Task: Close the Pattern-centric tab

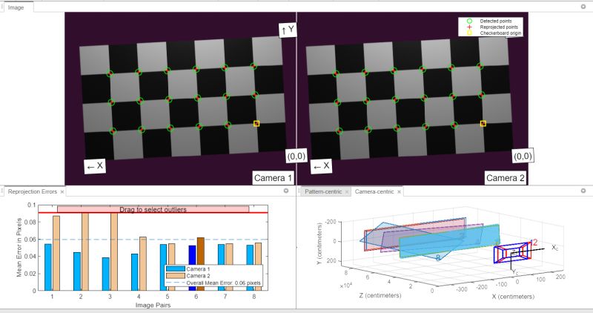Action: [x=346, y=192]
